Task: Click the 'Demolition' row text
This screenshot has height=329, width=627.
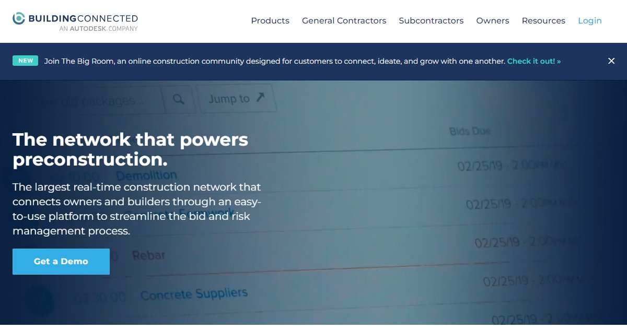Action: point(146,175)
